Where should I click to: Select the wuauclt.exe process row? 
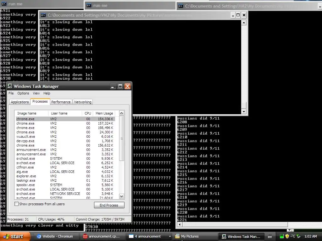point(65,137)
